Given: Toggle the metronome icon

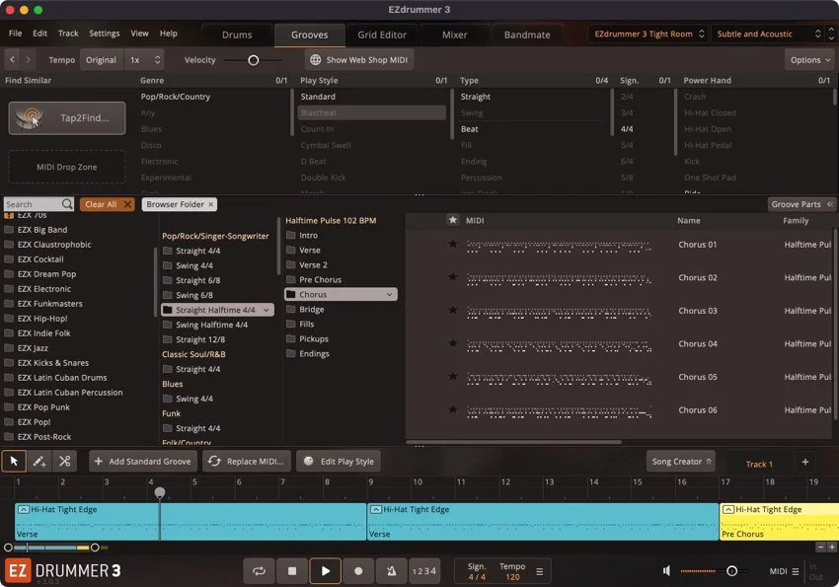Looking at the screenshot, I should pyautogui.click(x=392, y=571).
